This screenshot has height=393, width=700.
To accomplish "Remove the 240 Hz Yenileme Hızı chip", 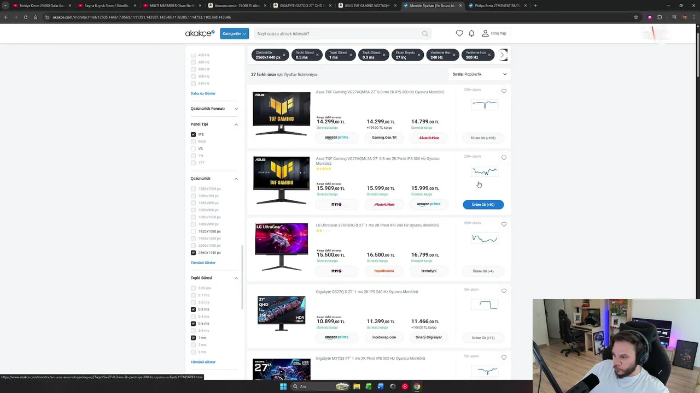I will point(454,55).
